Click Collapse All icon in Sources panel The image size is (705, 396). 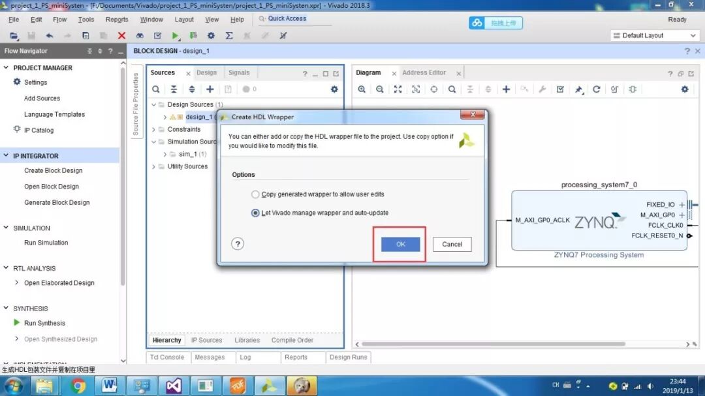tap(174, 89)
